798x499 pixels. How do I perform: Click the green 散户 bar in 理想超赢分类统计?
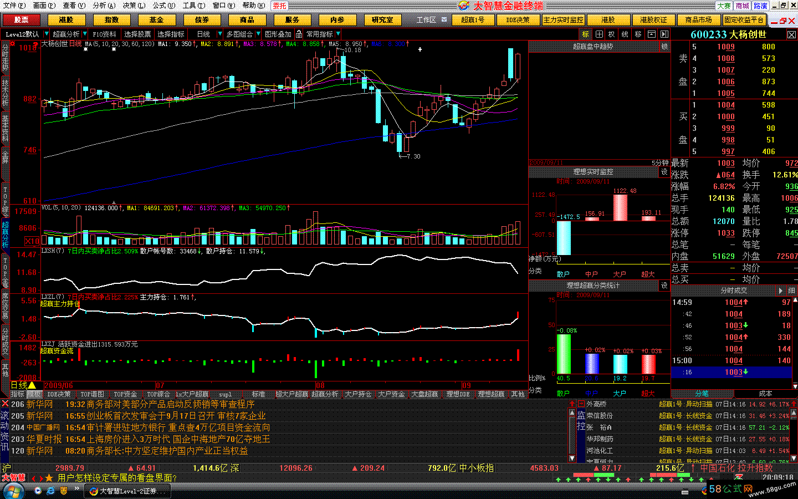pyautogui.click(x=563, y=354)
